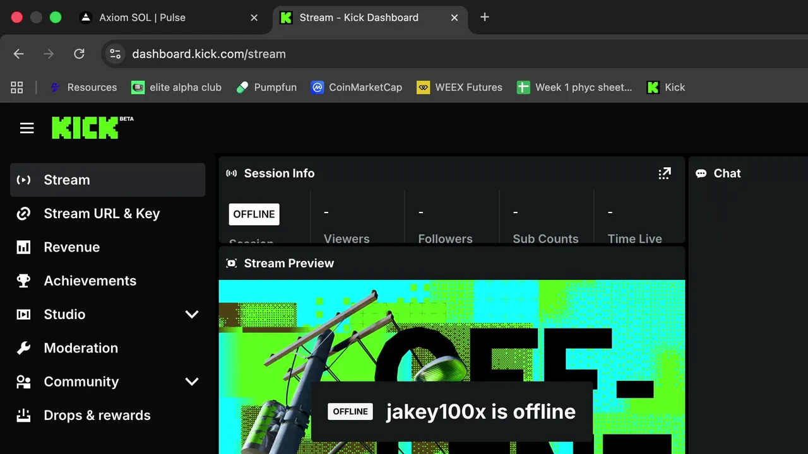Open a new browser tab

tap(485, 17)
